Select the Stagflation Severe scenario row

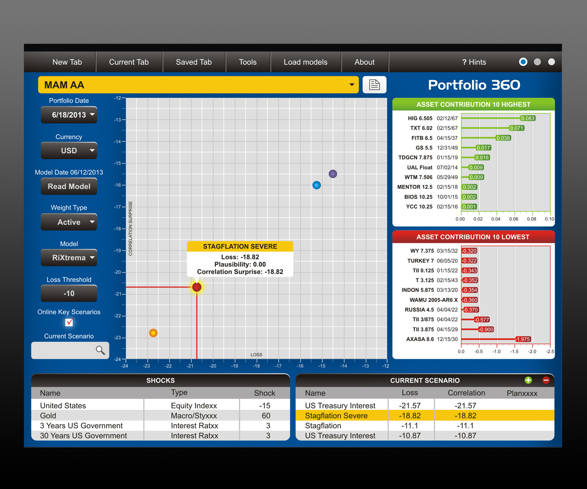pyautogui.click(x=425, y=416)
